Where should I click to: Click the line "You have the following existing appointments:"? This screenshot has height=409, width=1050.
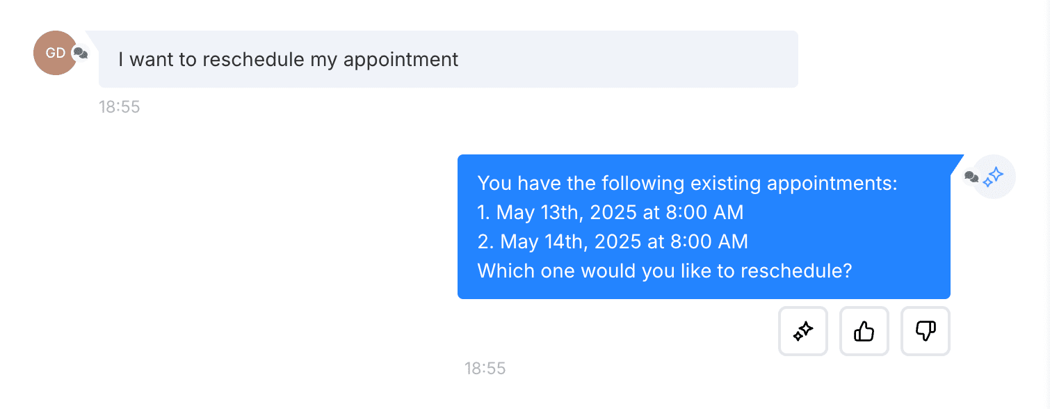pyautogui.click(x=688, y=184)
